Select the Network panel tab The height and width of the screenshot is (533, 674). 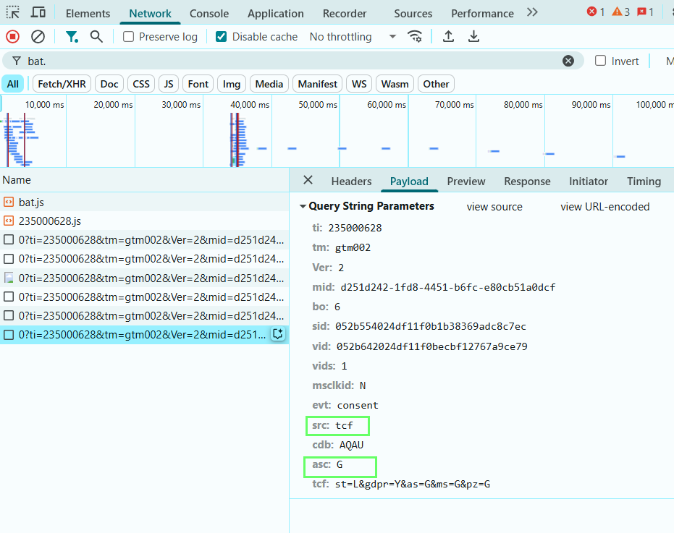(x=150, y=13)
